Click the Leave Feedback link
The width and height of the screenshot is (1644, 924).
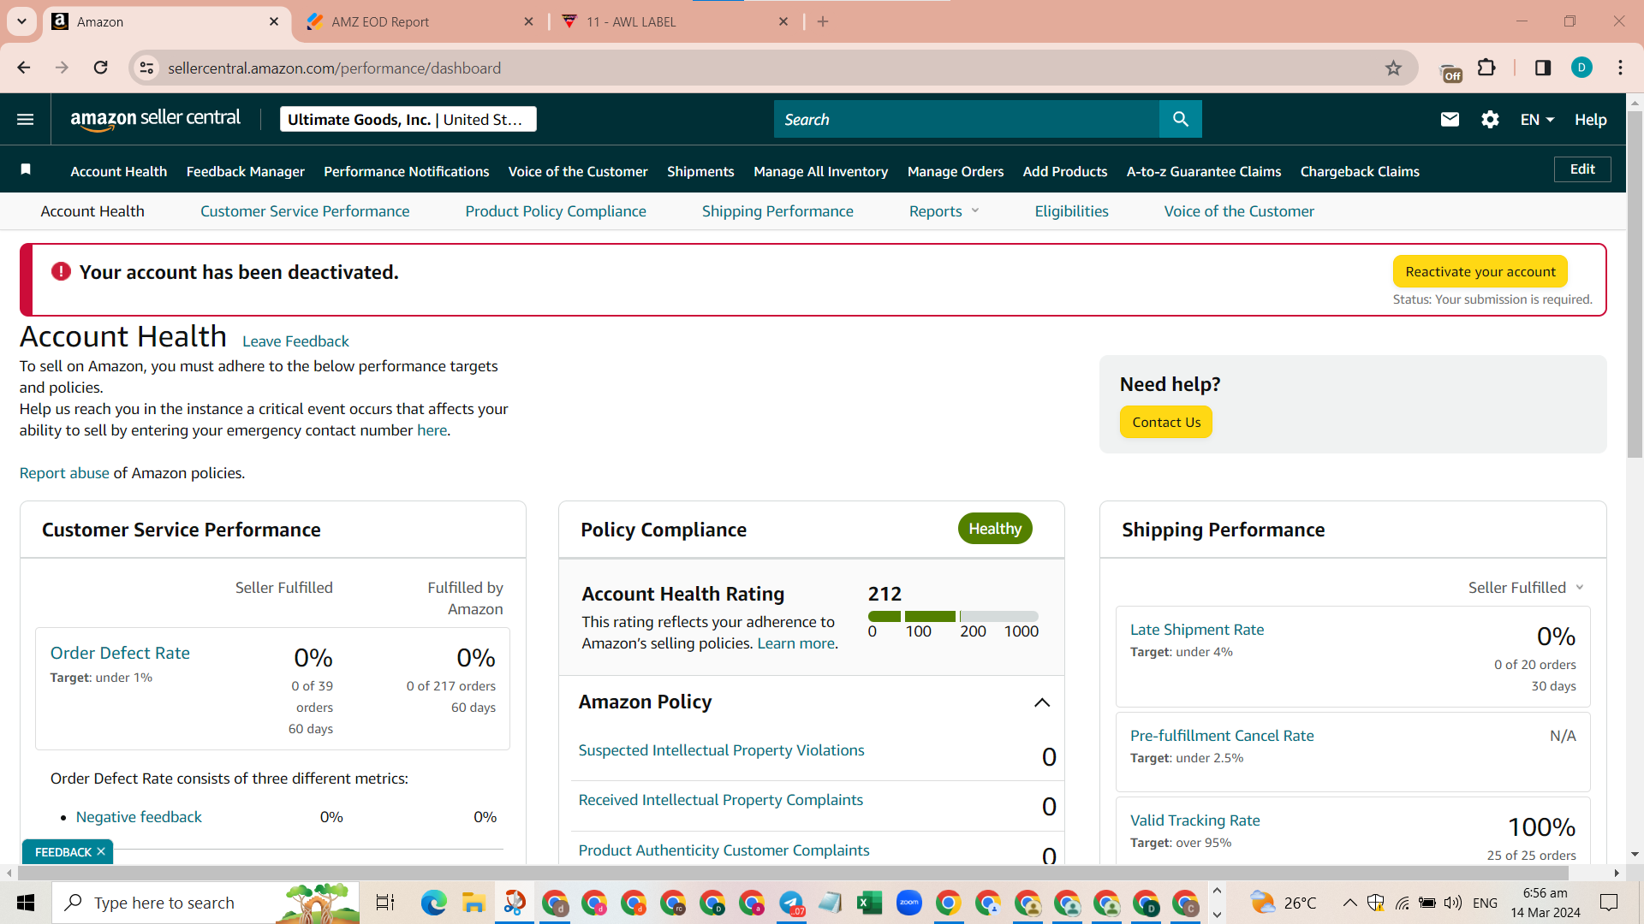(x=295, y=341)
